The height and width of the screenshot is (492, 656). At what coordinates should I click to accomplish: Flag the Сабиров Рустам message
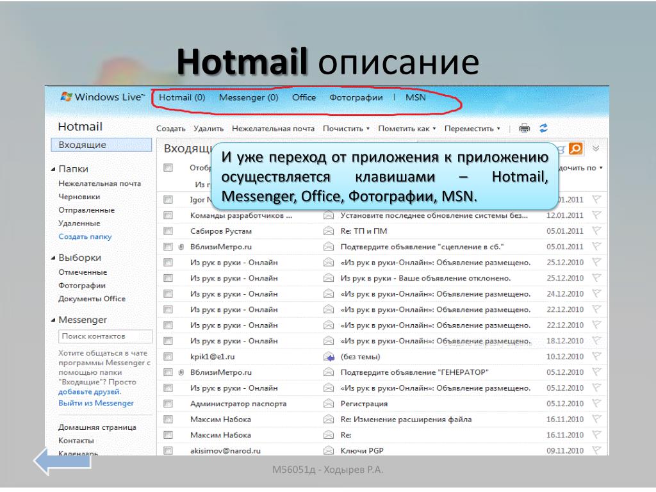(596, 231)
